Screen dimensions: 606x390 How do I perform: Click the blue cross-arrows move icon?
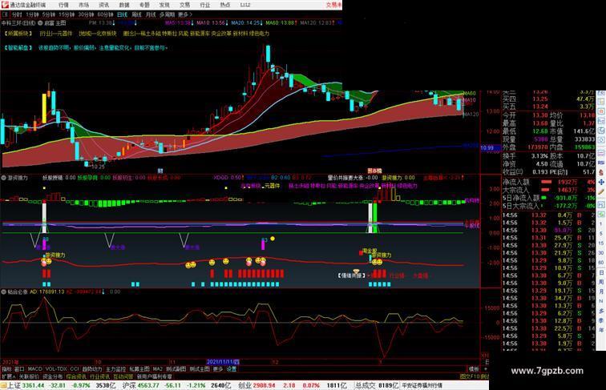[x=601, y=182]
